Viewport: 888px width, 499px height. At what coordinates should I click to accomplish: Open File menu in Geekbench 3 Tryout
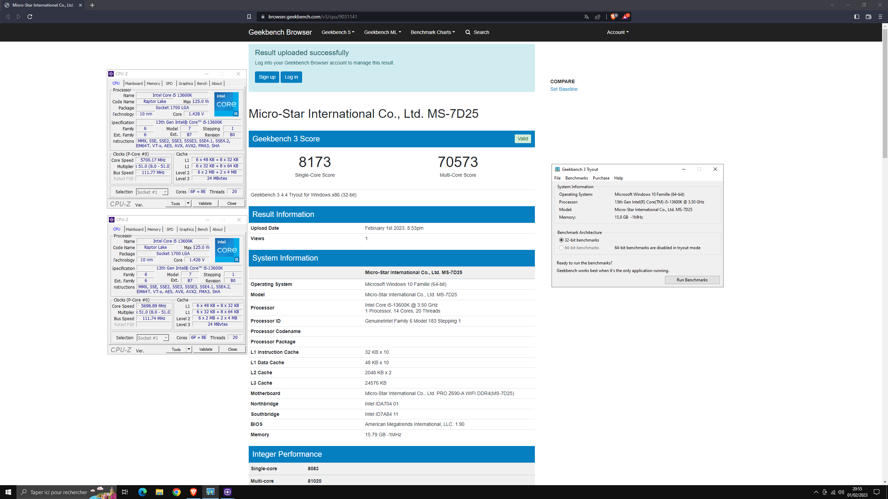(x=557, y=178)
